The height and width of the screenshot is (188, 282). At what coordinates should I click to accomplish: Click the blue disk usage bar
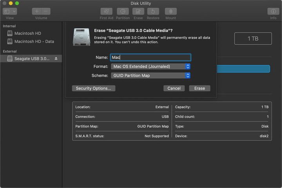[243, 69]
